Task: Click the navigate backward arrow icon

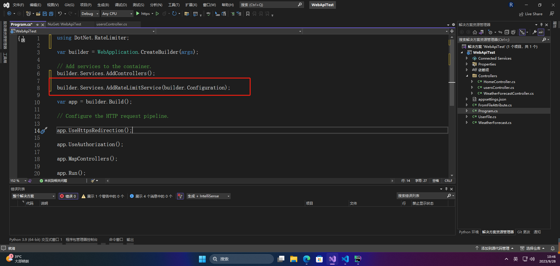Action: click(9, 14)
